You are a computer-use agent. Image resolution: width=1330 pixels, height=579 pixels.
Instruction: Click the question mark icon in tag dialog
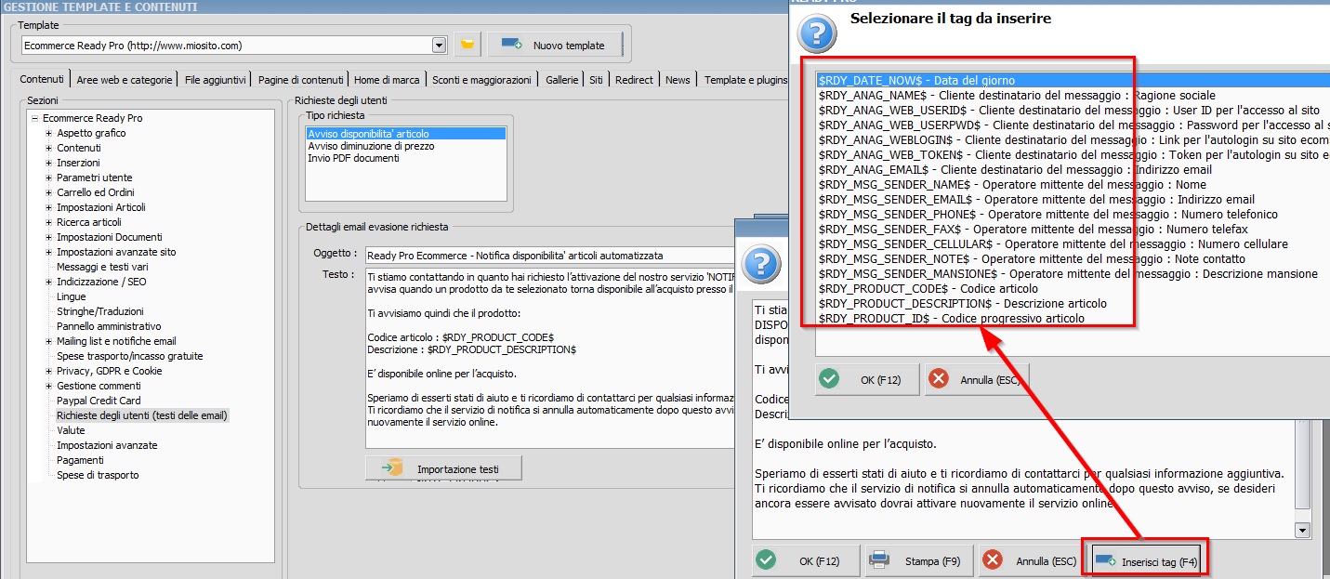click(818, 34)
